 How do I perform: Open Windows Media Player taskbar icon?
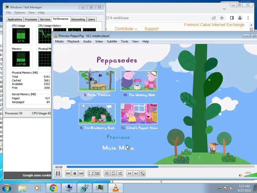click(x=37, y=188)
